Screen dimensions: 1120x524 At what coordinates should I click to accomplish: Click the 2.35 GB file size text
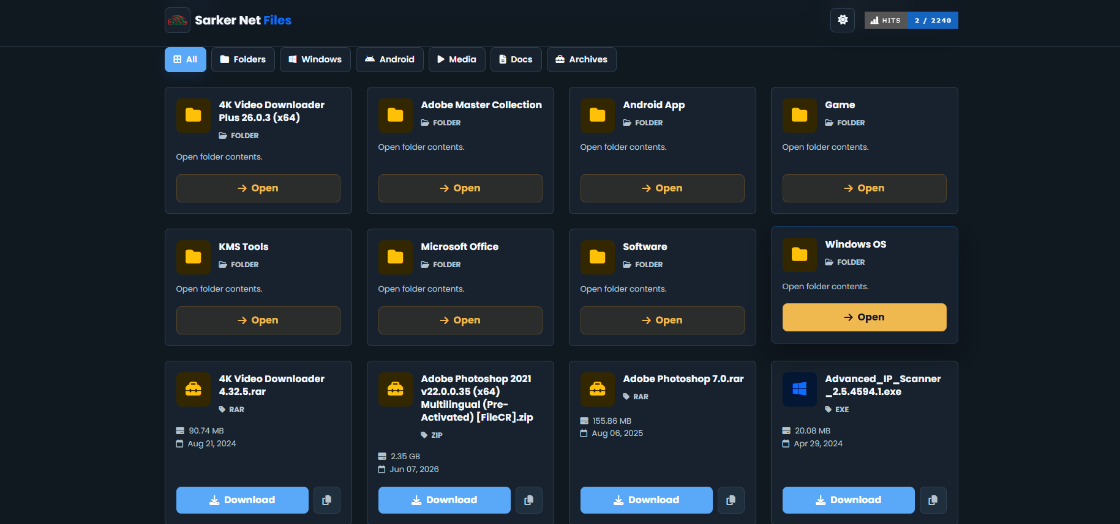405,457
